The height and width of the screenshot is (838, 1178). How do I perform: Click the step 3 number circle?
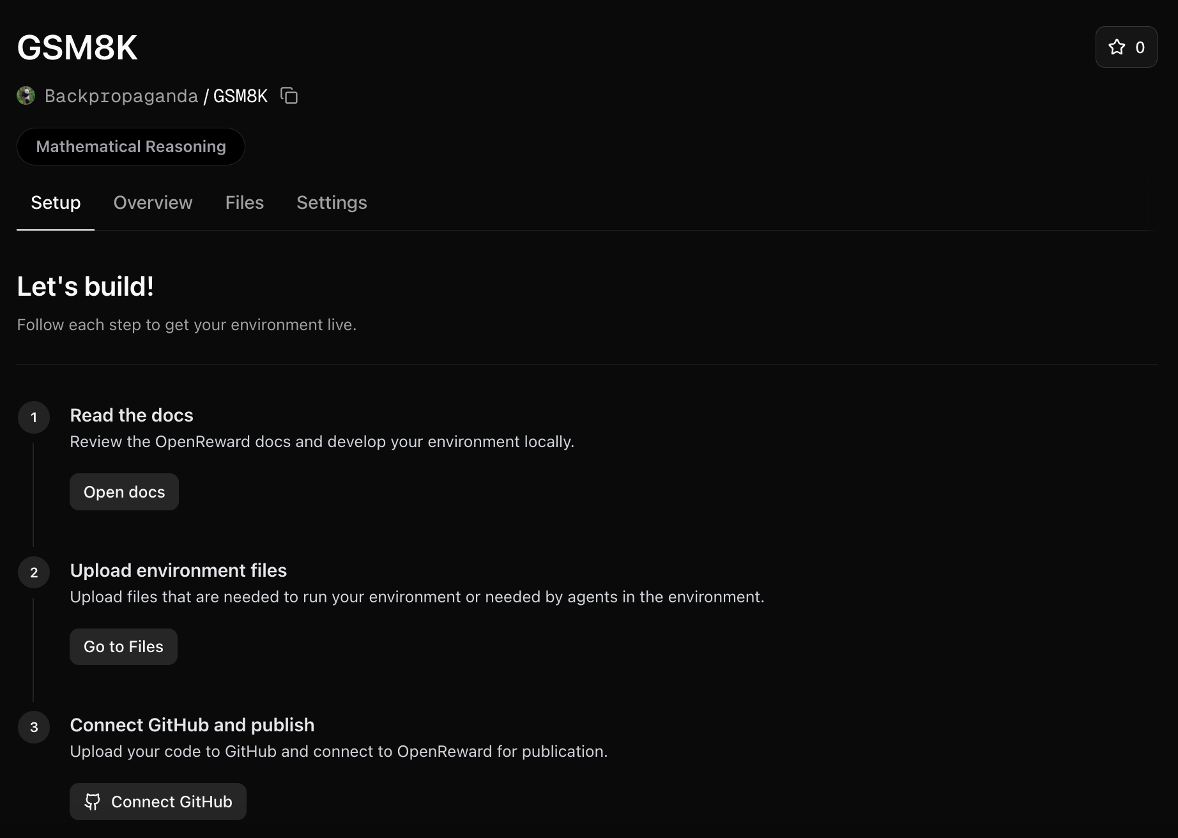coord(34,727)
